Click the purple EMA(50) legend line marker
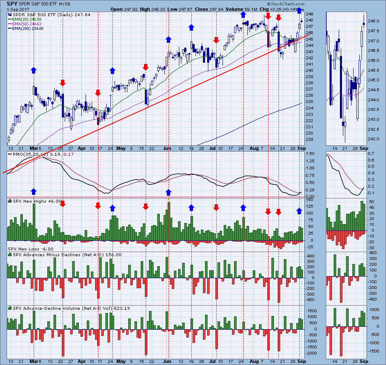This screenshot has height=365, width=386. pos(10,24)
